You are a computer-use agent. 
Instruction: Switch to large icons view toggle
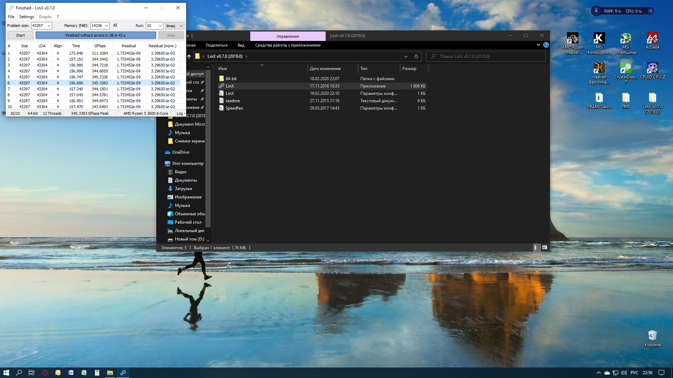coord(545,247)
